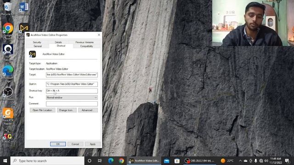Open Microsoft Store from the taskbar
This screenshot has height=165, width=294.
pyautogui.click(x=177, y=161)
